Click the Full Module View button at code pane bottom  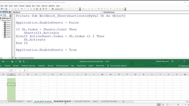tap(15, 58)
